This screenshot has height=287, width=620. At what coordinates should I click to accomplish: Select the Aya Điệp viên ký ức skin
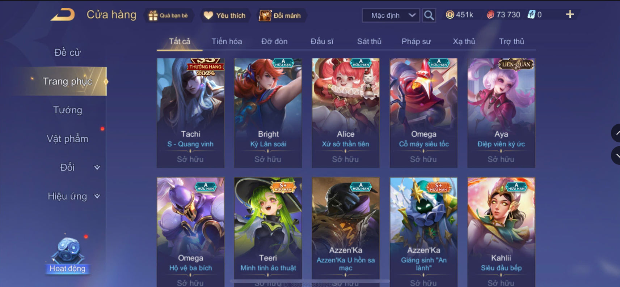point(501,113)
